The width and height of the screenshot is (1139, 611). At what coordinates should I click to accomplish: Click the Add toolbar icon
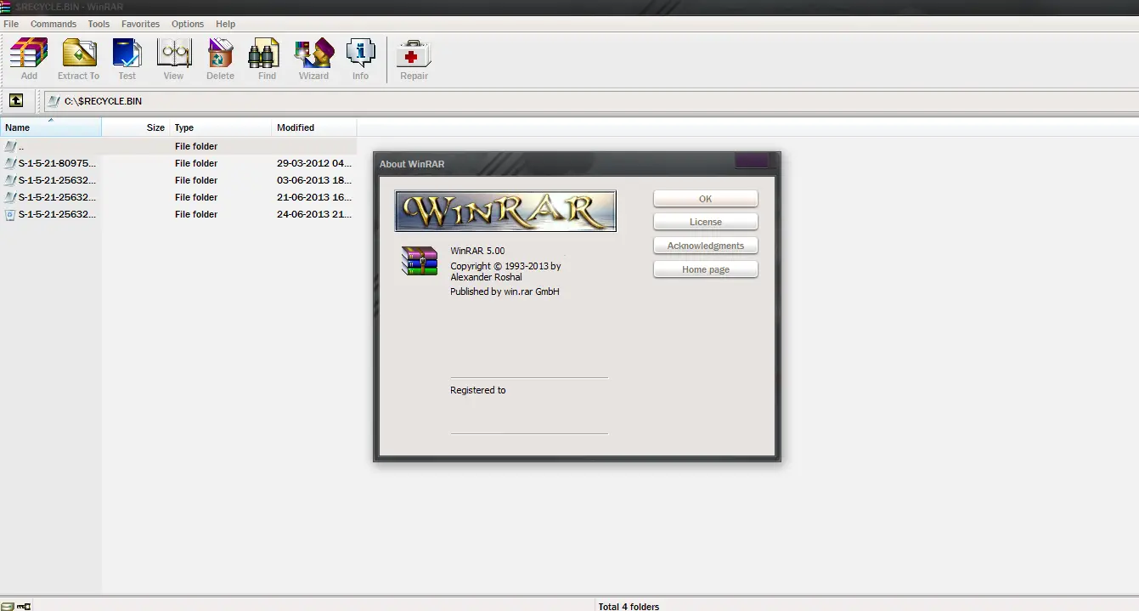pos(29,54)
